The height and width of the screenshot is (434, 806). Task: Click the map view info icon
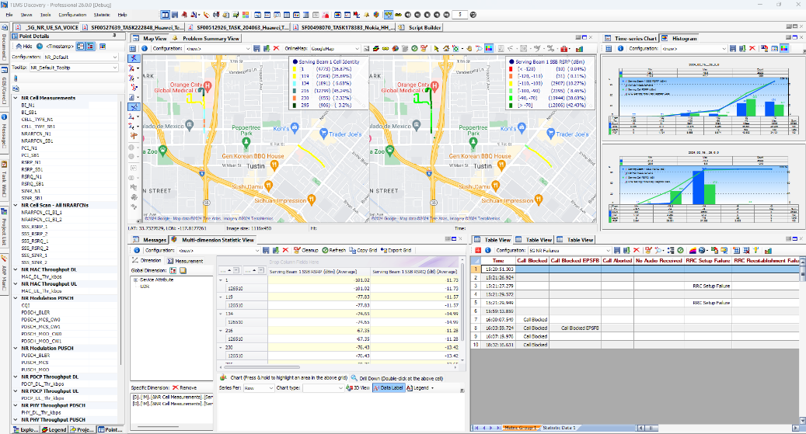tap(145, 48)
